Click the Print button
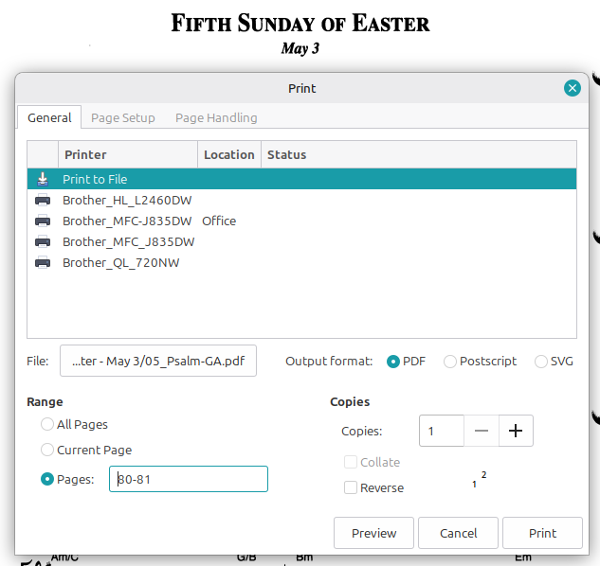 pos(542,533)
